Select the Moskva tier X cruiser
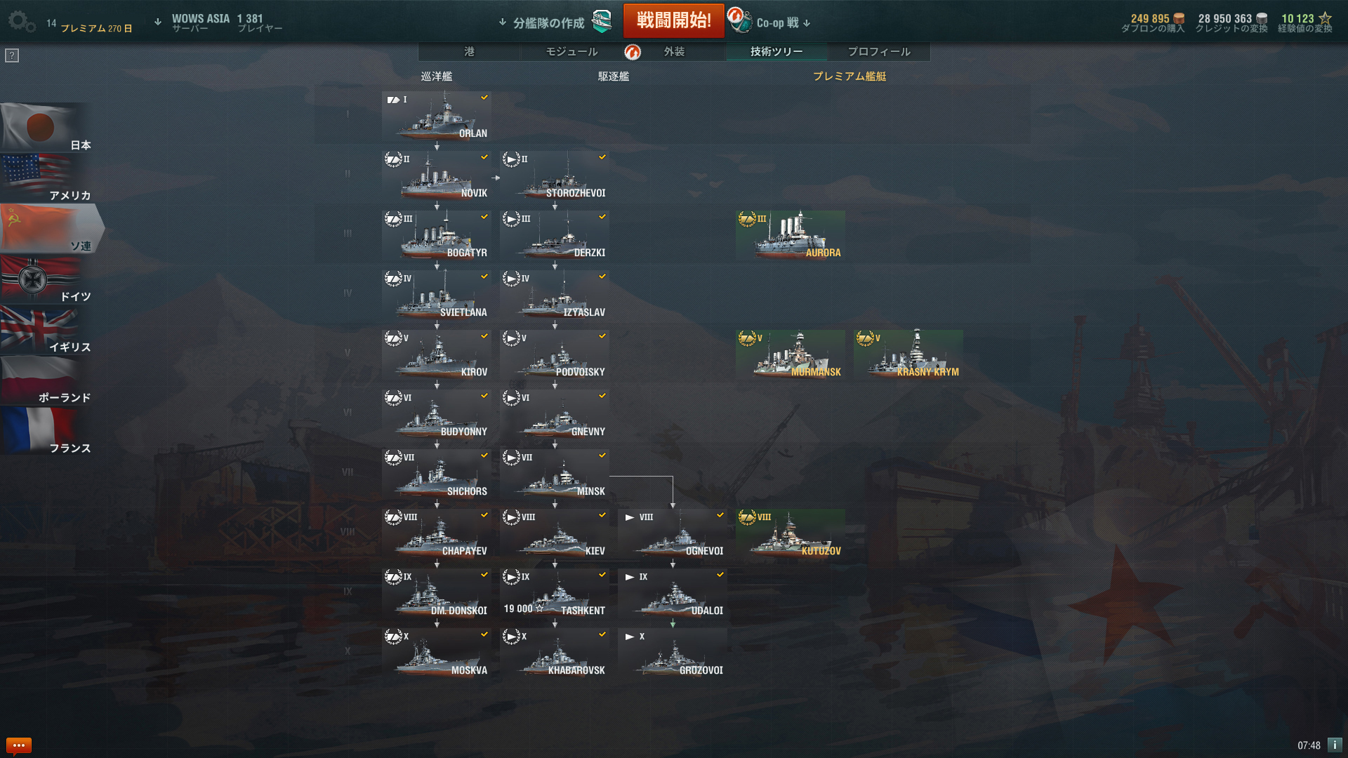 (437, 653)
